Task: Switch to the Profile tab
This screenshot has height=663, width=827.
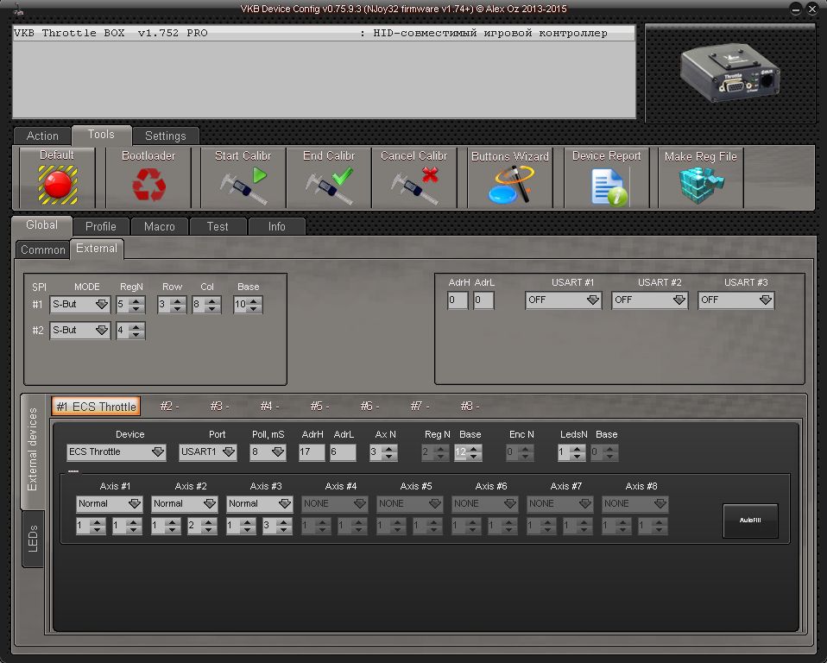Action: point(100,226)
